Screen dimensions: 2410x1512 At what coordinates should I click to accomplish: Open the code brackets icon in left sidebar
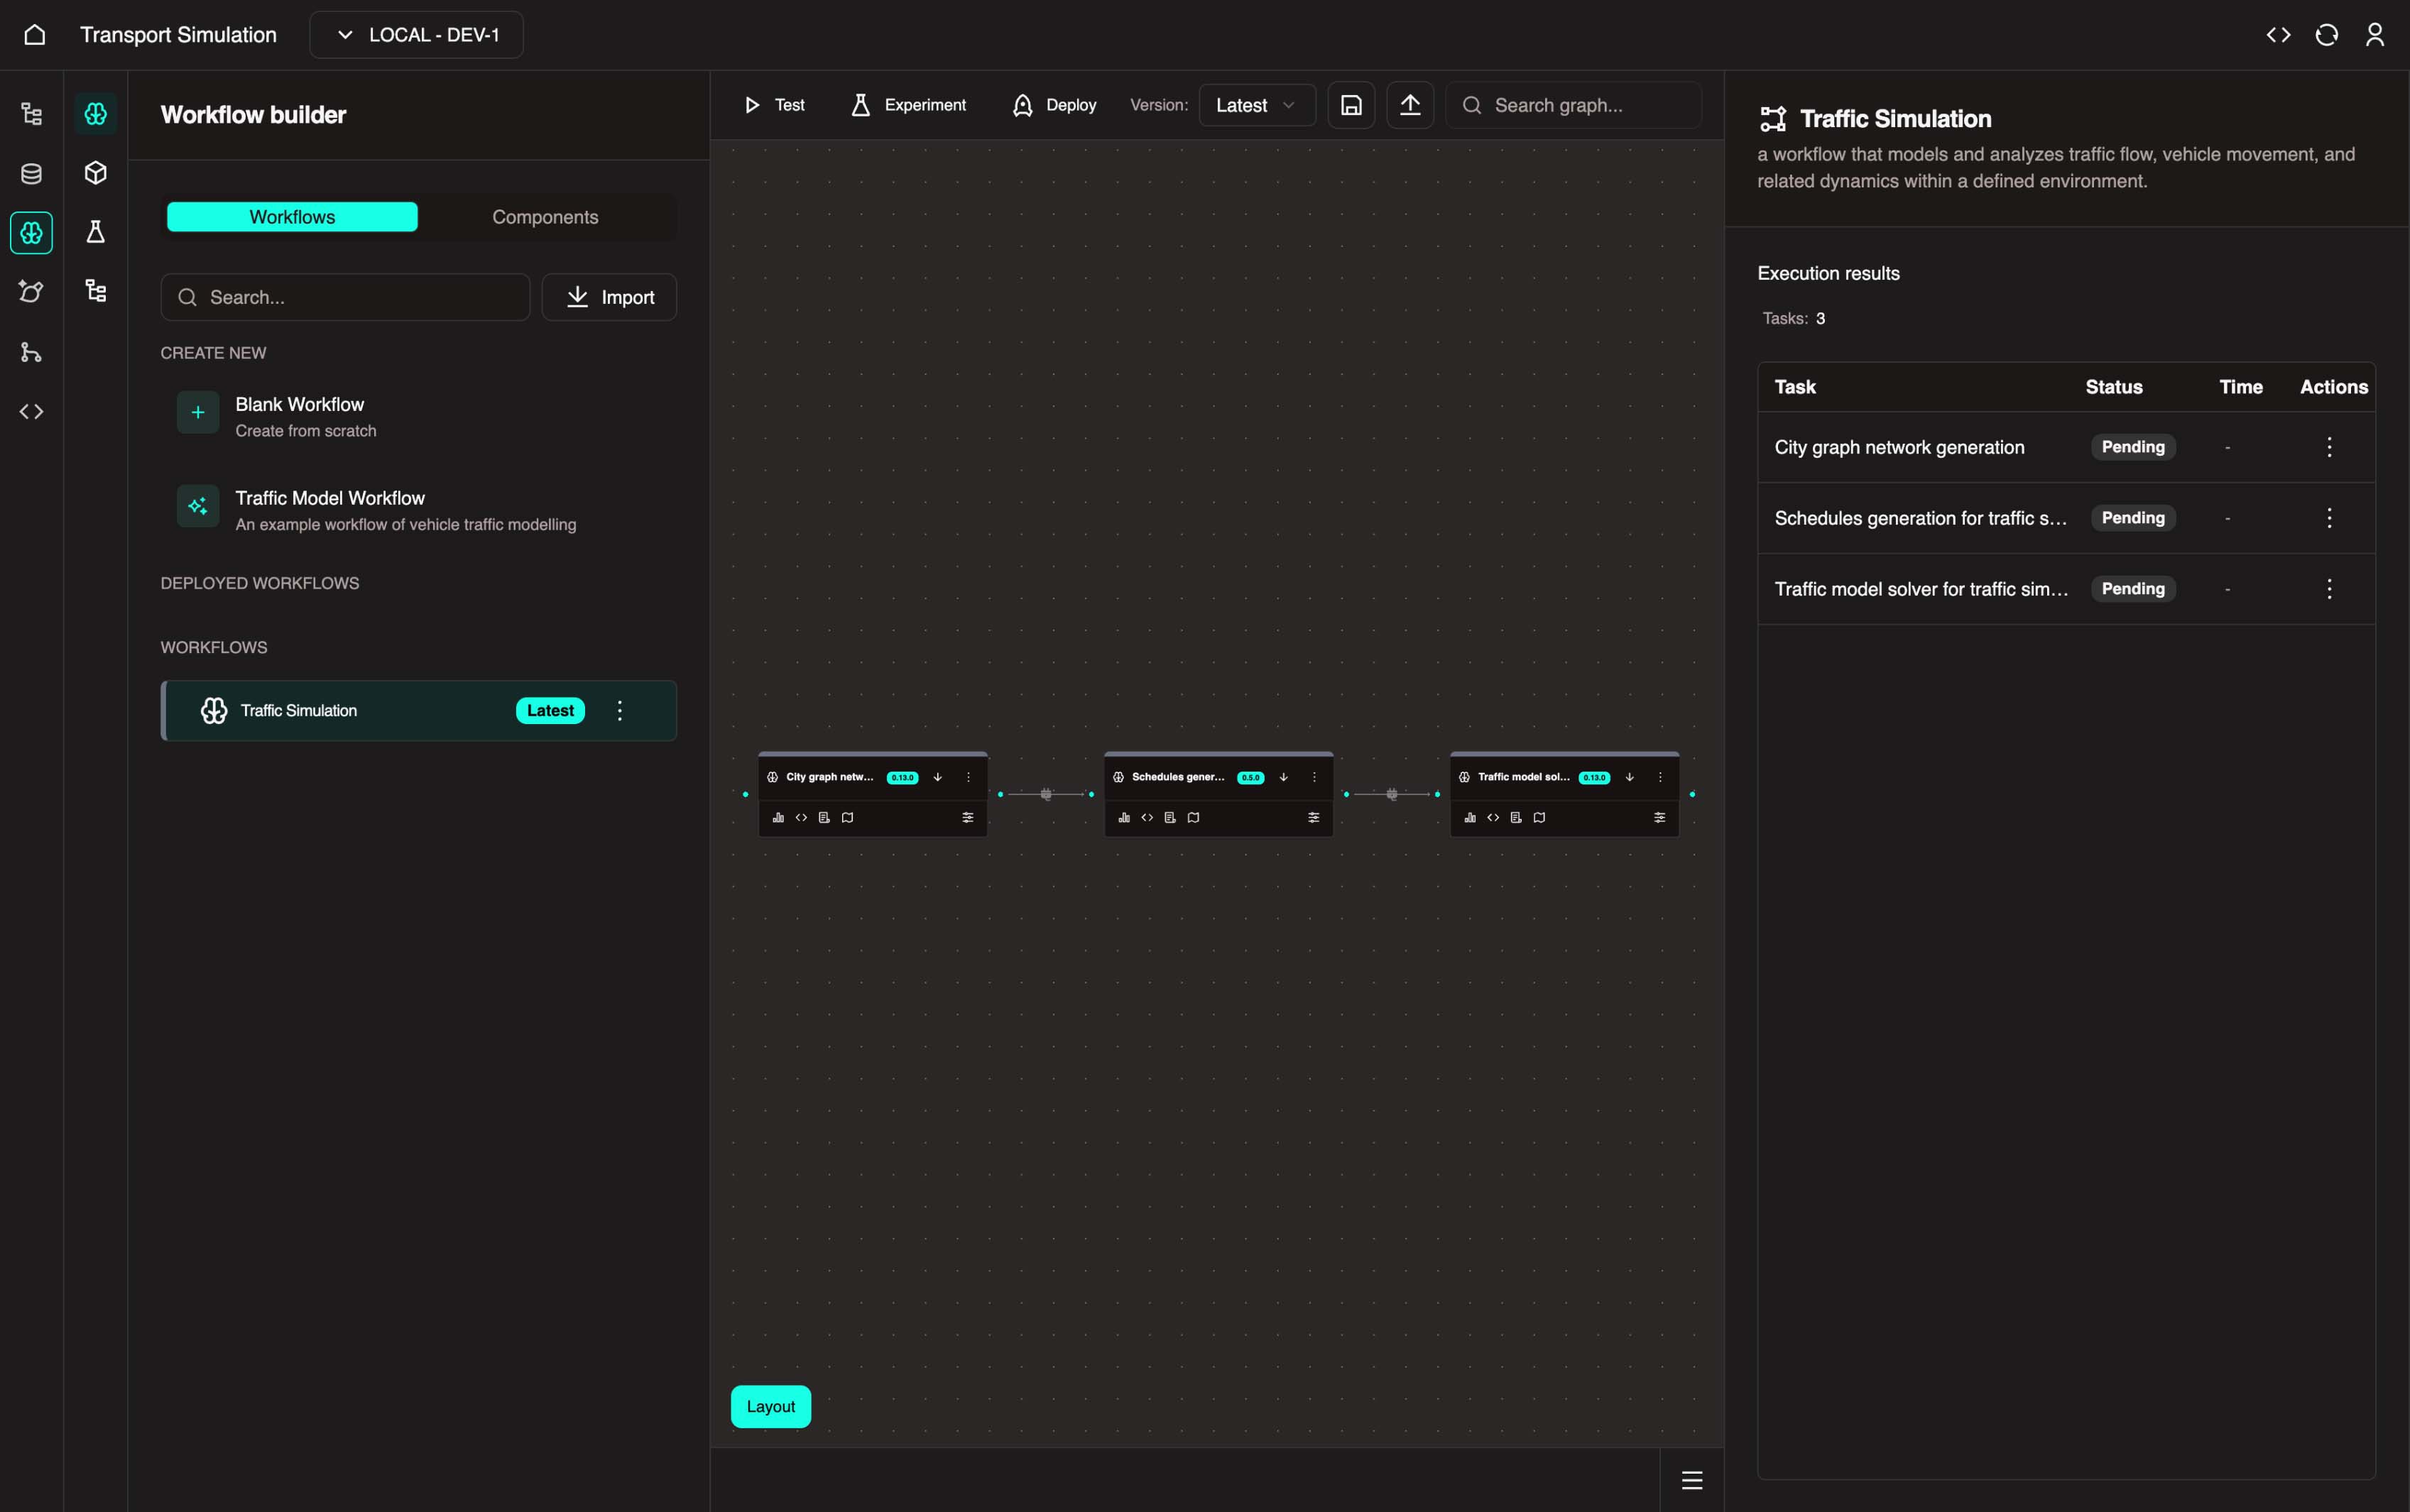[31, 411]
